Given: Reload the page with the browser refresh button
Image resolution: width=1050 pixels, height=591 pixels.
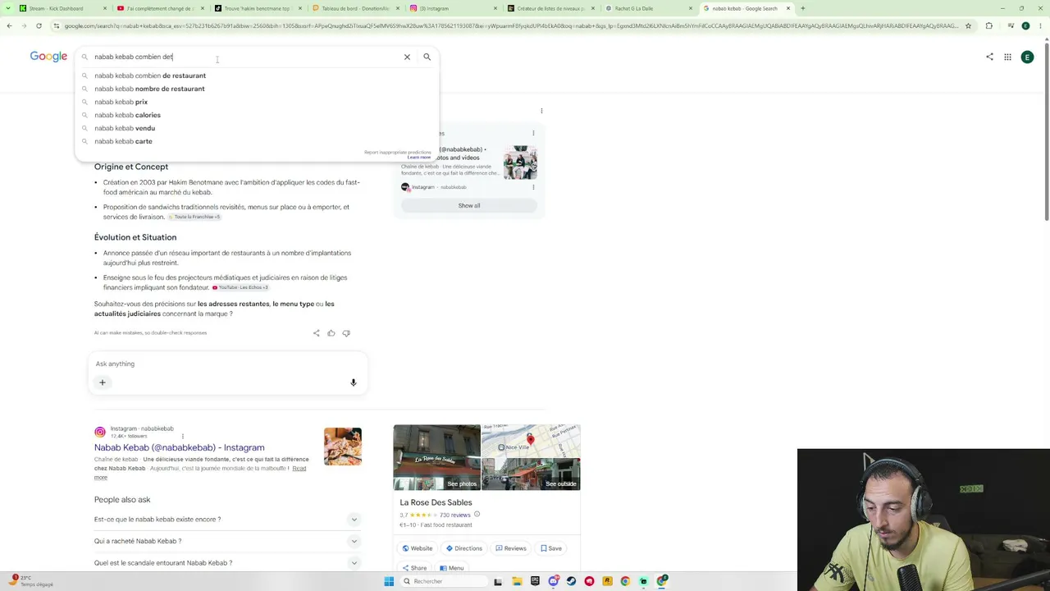Looking at the screenshot, I should coord(39,25).
